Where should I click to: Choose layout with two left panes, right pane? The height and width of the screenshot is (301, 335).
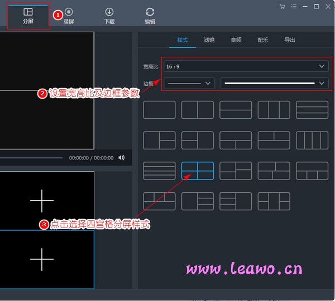[198, 140]
